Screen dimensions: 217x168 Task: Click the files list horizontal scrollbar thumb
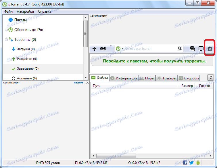pyautogui.click(x=116, y=156)
